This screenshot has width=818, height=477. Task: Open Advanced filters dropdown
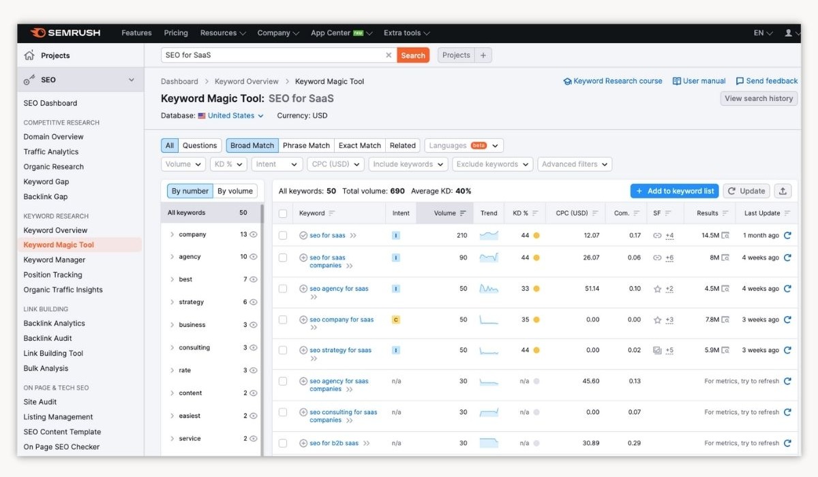[575, 164]
